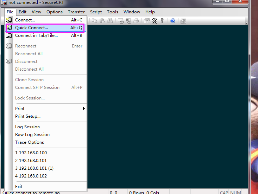Open the Script menu
This screenshot has height=194, width=258.
pyautogui.click(x=96, y=12)
